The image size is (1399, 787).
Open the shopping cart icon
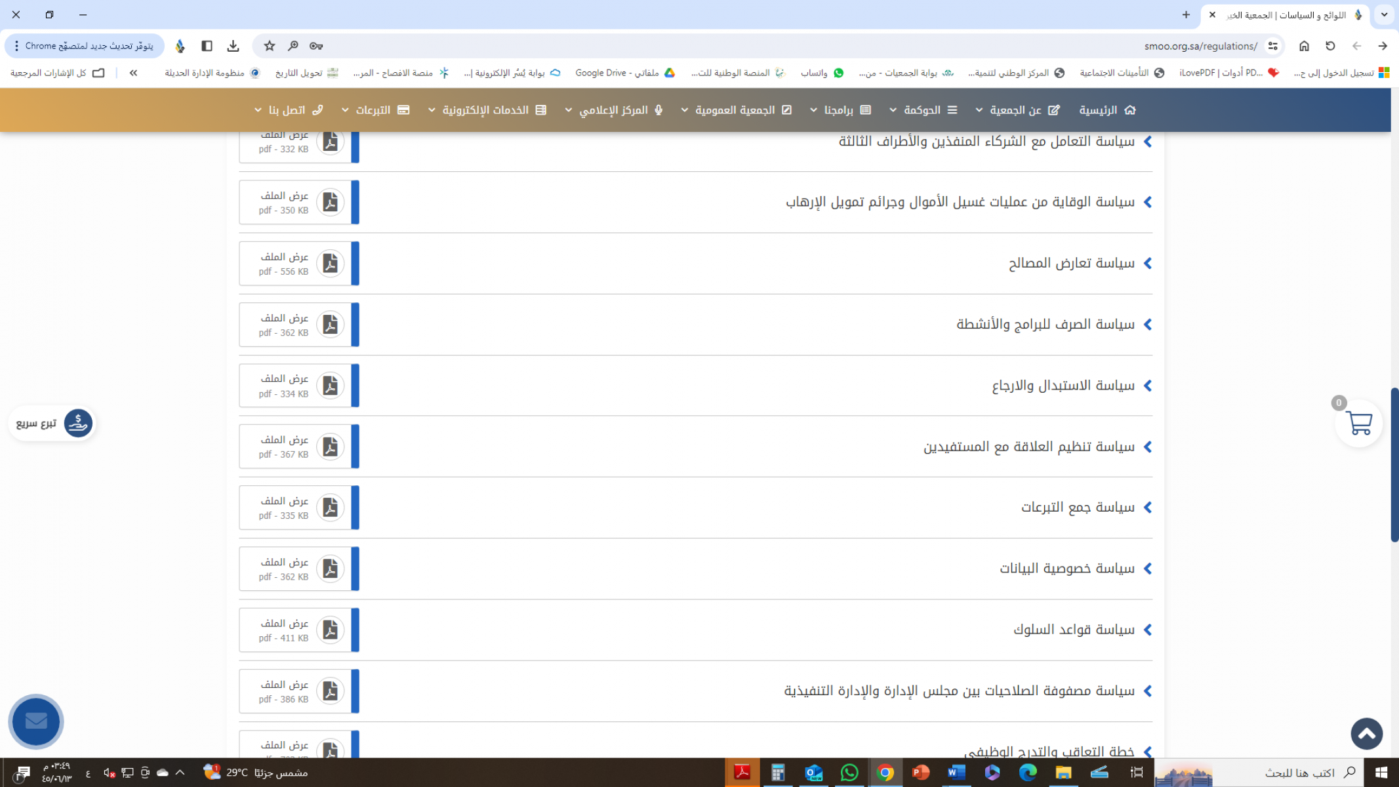(1358, 424)
